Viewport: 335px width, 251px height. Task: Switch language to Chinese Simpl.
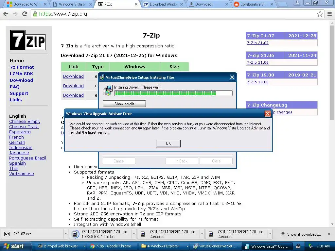tap(25, 122)
